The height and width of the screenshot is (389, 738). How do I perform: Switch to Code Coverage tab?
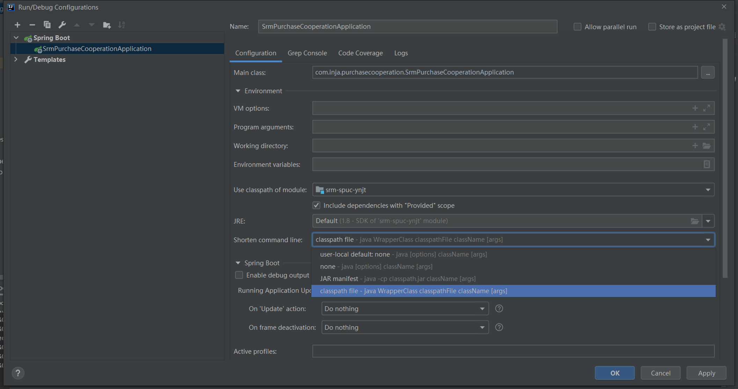pyautogui.click(x=360, y=53)
